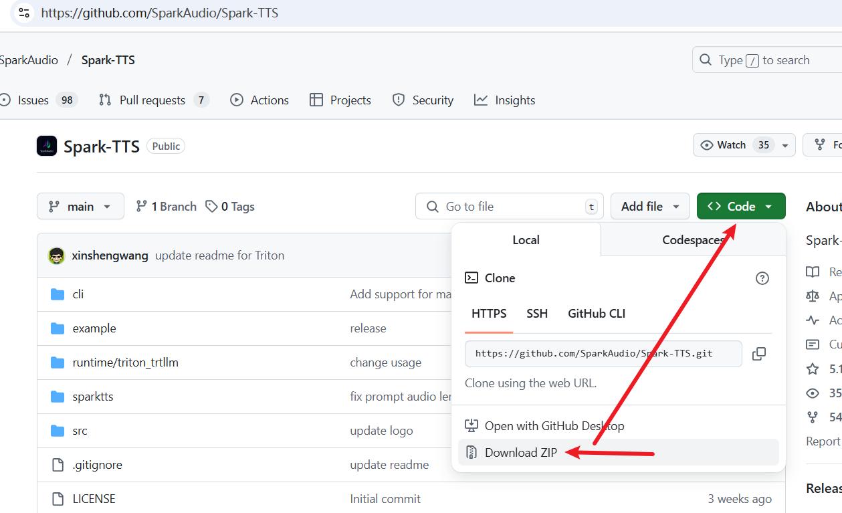
Task: Click xinshengwang's avatar
Action: tap(57, 255)
